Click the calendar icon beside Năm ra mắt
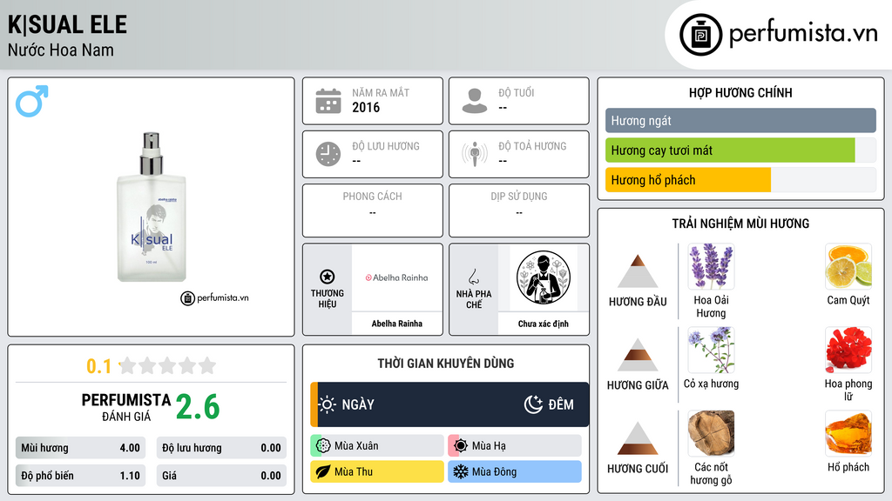Screen dimensions: 892x501 pyautogui.click(x=328, y=101)
